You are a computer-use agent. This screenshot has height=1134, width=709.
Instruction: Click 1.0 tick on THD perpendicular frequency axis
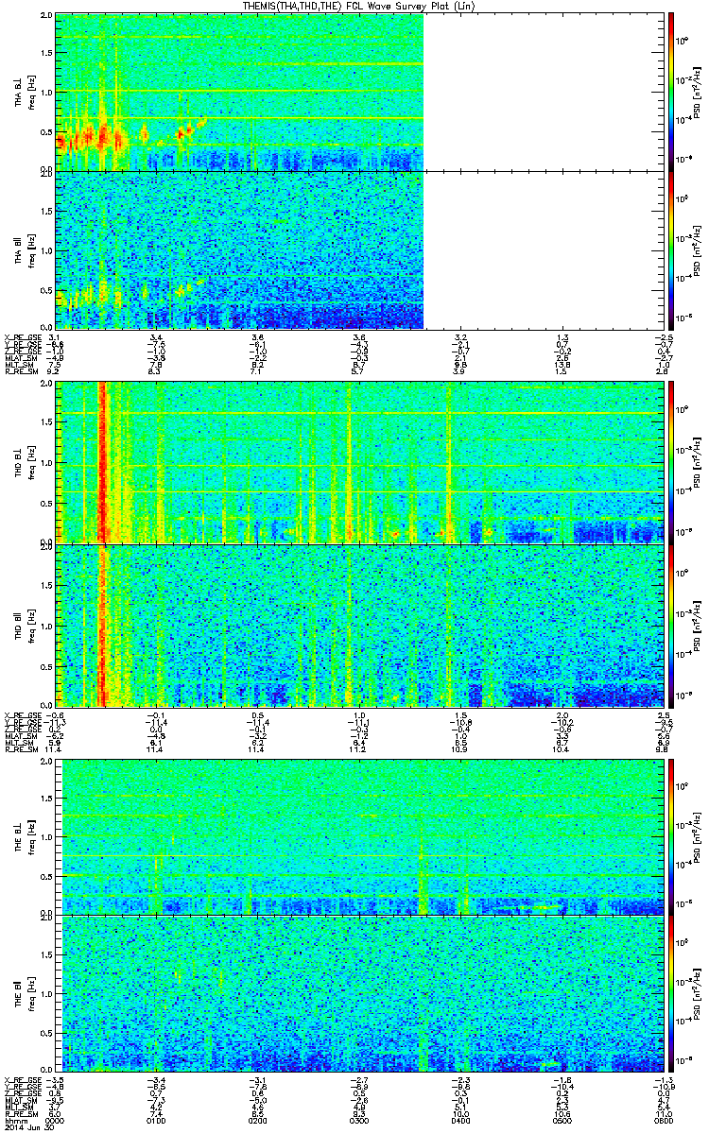(x=47, y=464)
